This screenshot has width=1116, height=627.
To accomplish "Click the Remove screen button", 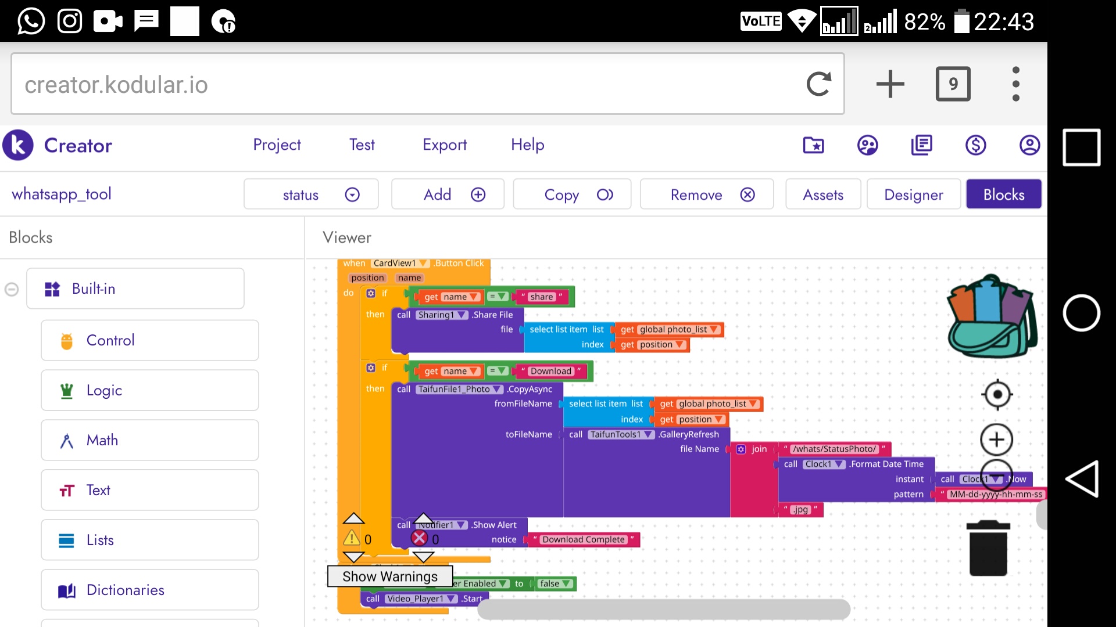I will (x=706, y=194).
